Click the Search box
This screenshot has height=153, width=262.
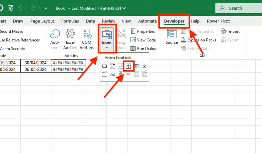coord(239,8)
